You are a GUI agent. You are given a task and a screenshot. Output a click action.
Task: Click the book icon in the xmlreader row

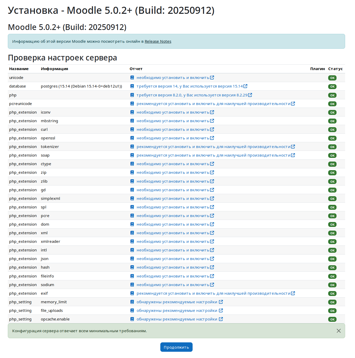pyautogui.click(x=132, y=242)
